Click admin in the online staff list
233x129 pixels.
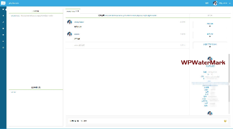[13, 92]
